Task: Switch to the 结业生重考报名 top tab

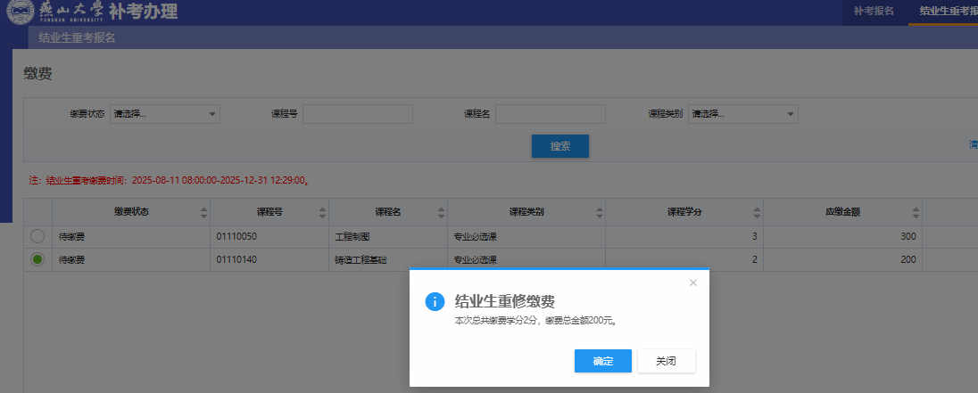Action: click(948, 12)
